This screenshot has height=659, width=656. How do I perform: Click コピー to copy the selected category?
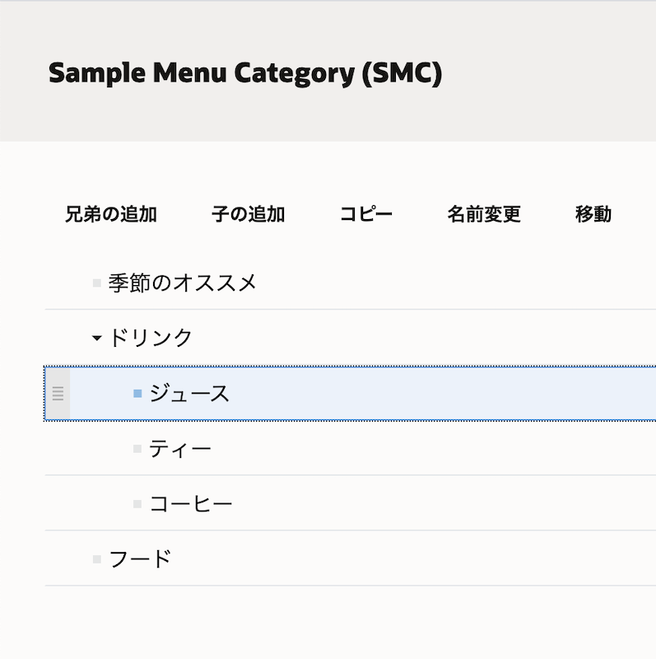(x=368, y=214)
